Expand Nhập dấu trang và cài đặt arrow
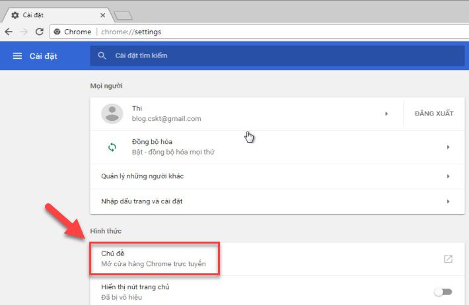Screen dimensions: 469x305 448,201
